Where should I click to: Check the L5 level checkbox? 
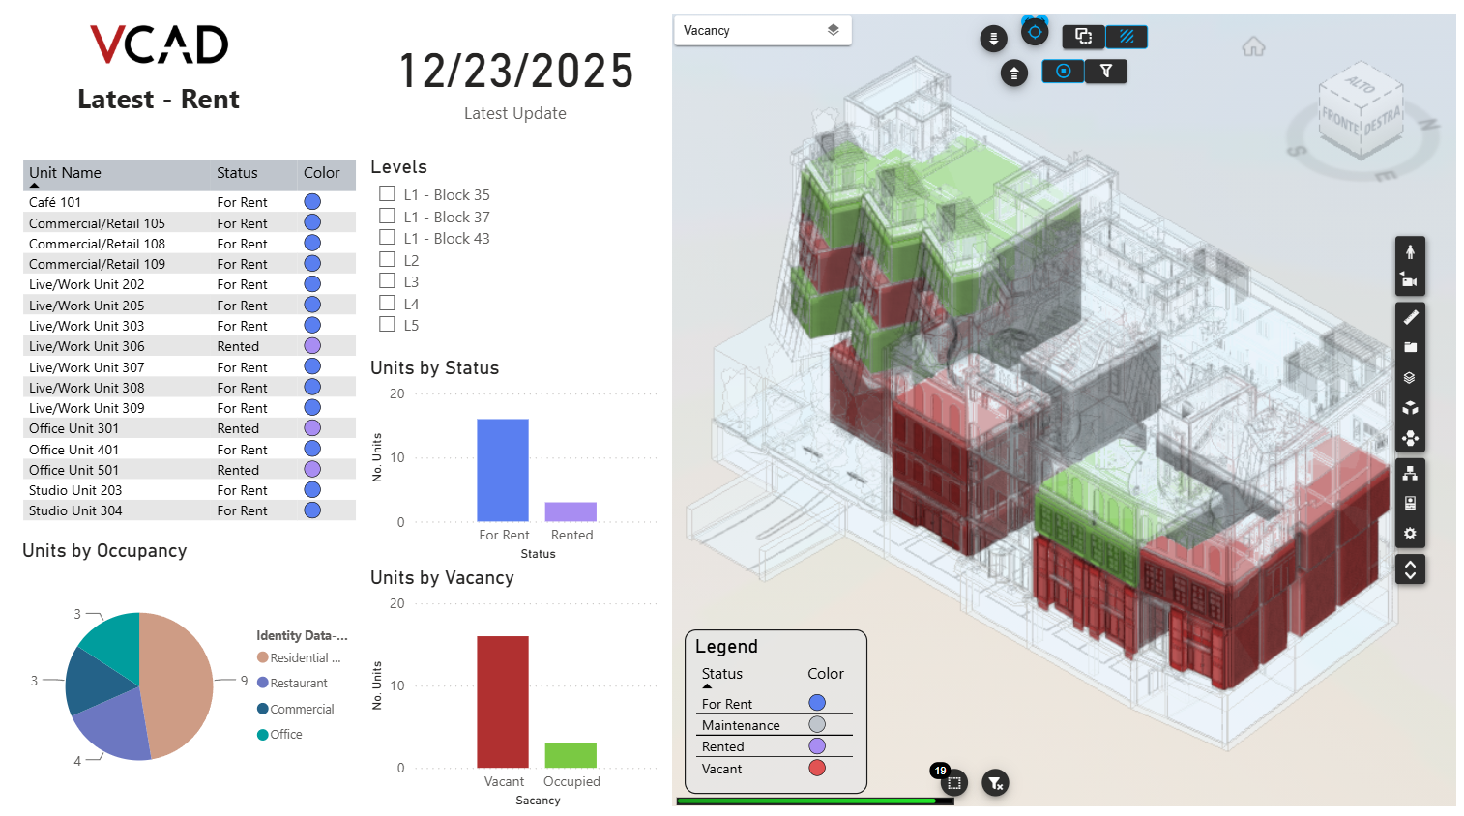click(x=387, y=324)
